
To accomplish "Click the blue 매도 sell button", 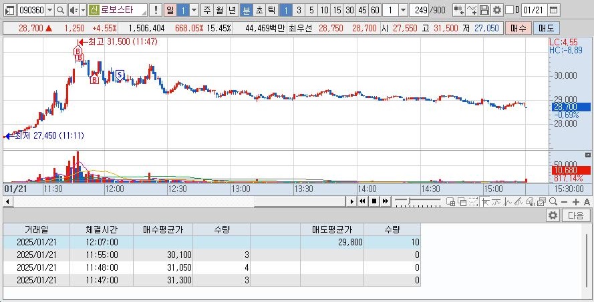I will [546, 28].
